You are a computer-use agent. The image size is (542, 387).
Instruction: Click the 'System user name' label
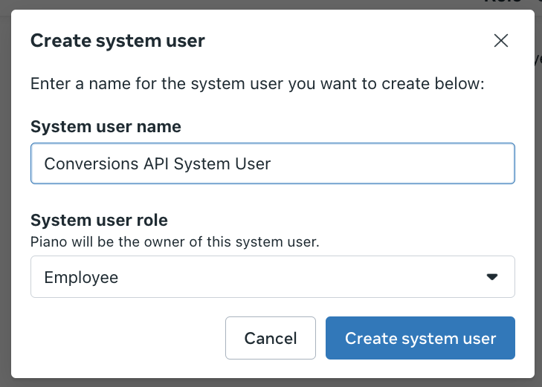[106, 127]
